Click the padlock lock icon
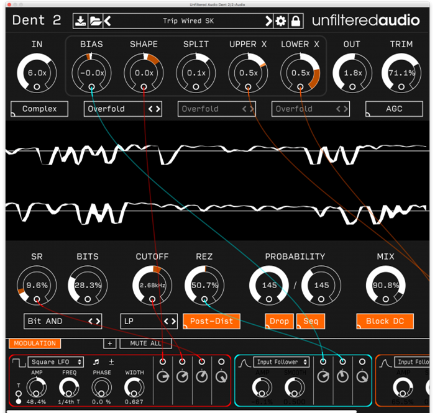Screen dimensions: 435x413 point(296,21)
